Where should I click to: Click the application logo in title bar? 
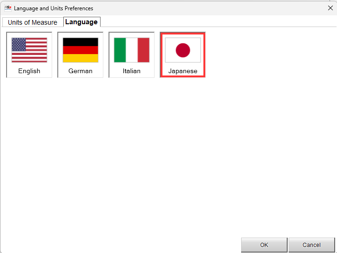8,8
